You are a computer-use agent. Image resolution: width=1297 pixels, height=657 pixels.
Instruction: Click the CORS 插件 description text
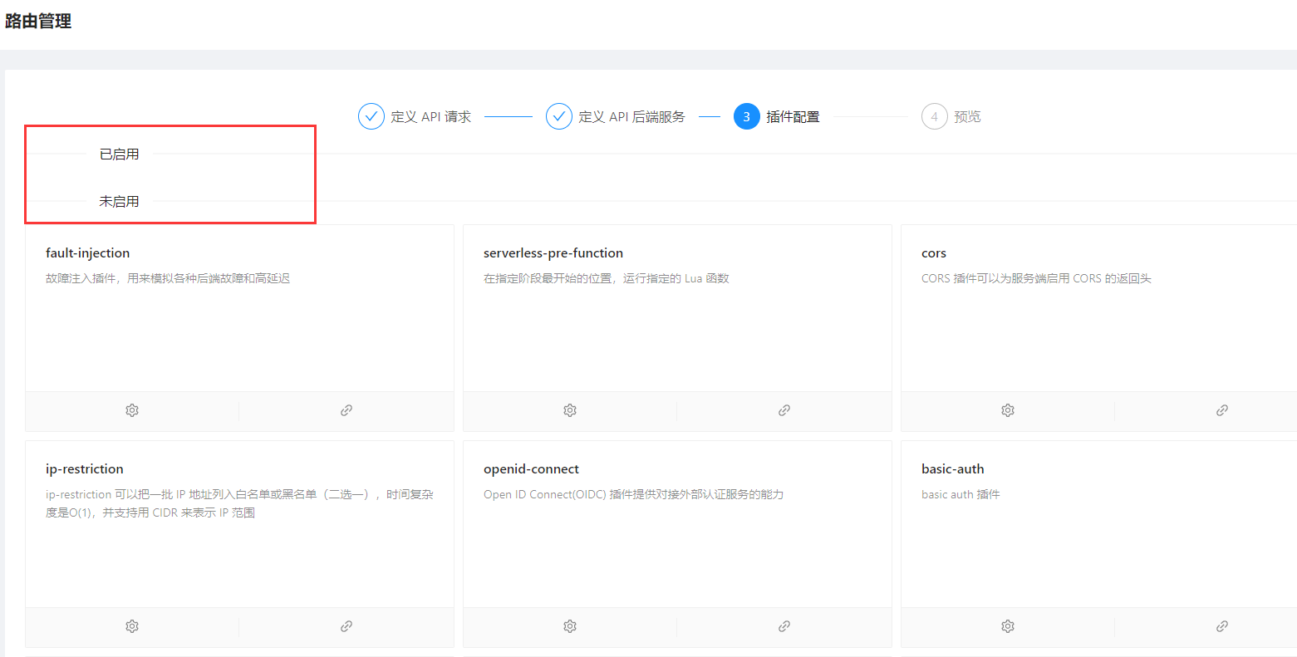(x=1037, y=279)
